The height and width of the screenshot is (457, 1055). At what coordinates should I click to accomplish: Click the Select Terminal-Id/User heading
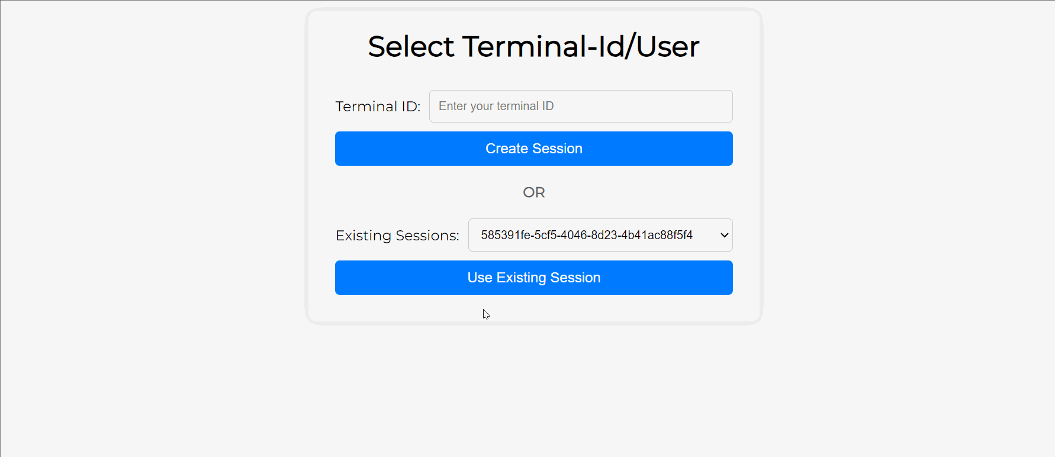click(533, 47)
